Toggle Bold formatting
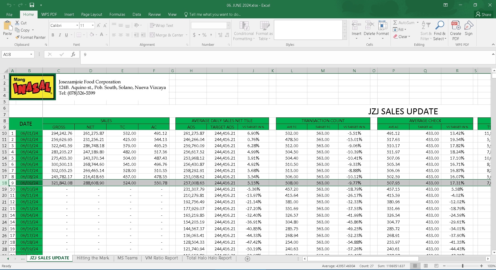496x270 pixels. pos(53,35)
